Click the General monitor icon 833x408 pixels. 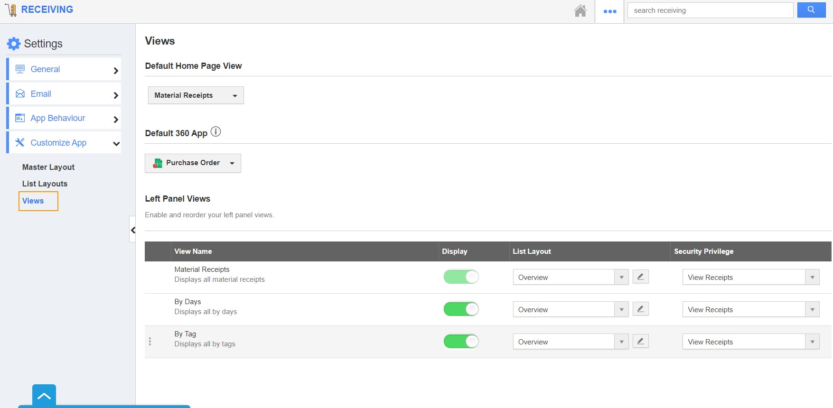click(20, 69)
